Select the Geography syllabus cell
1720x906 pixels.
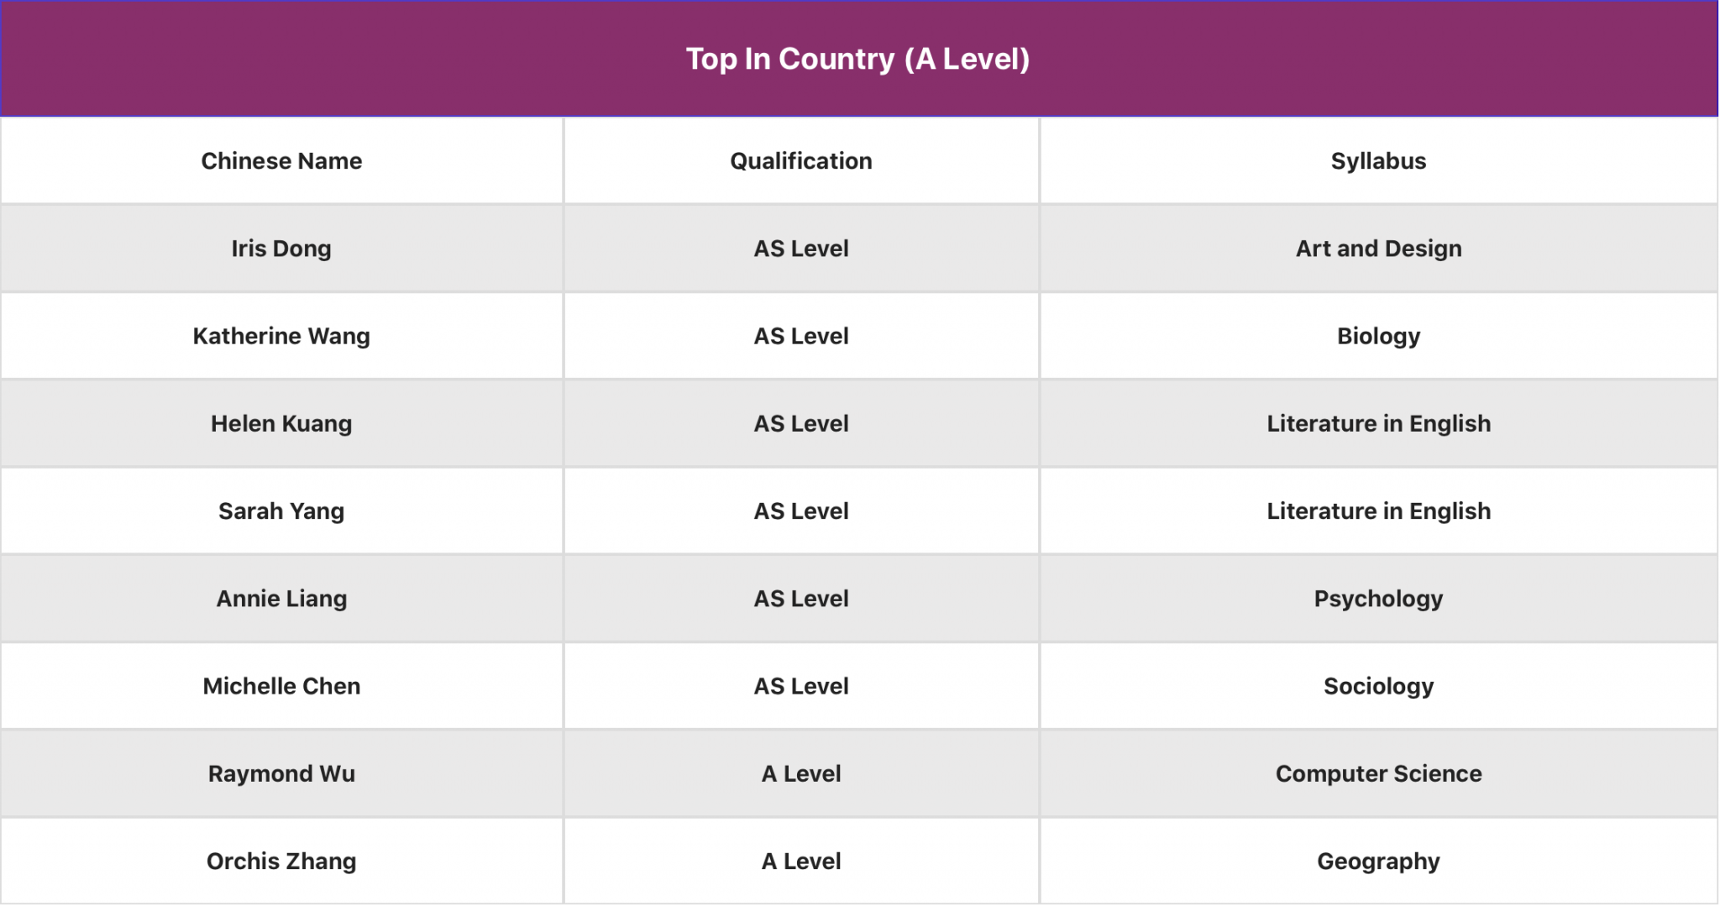pyautogui.click(x=1378, y=861)
